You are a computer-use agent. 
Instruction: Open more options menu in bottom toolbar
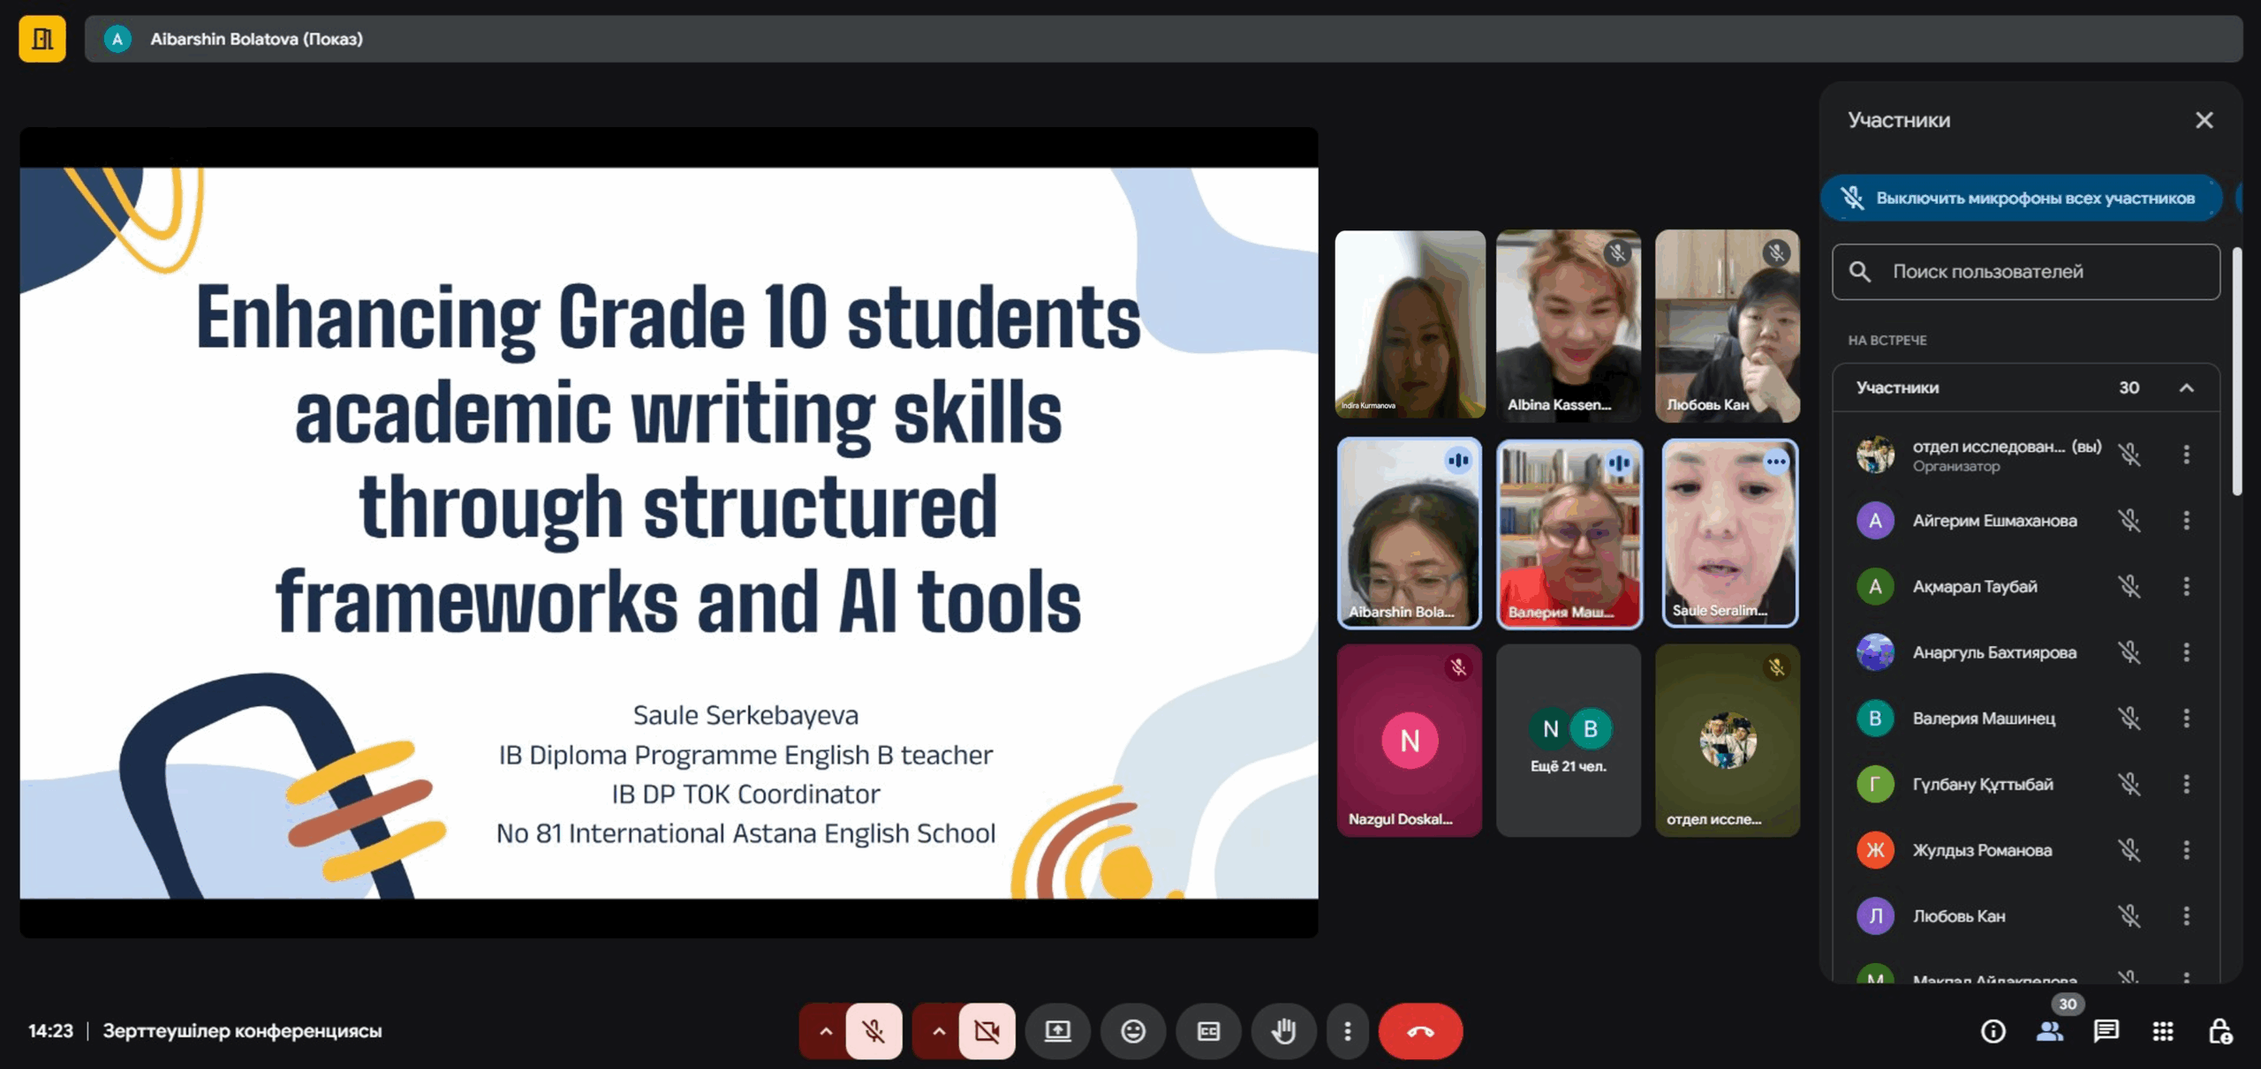tap(1348, 1030)
